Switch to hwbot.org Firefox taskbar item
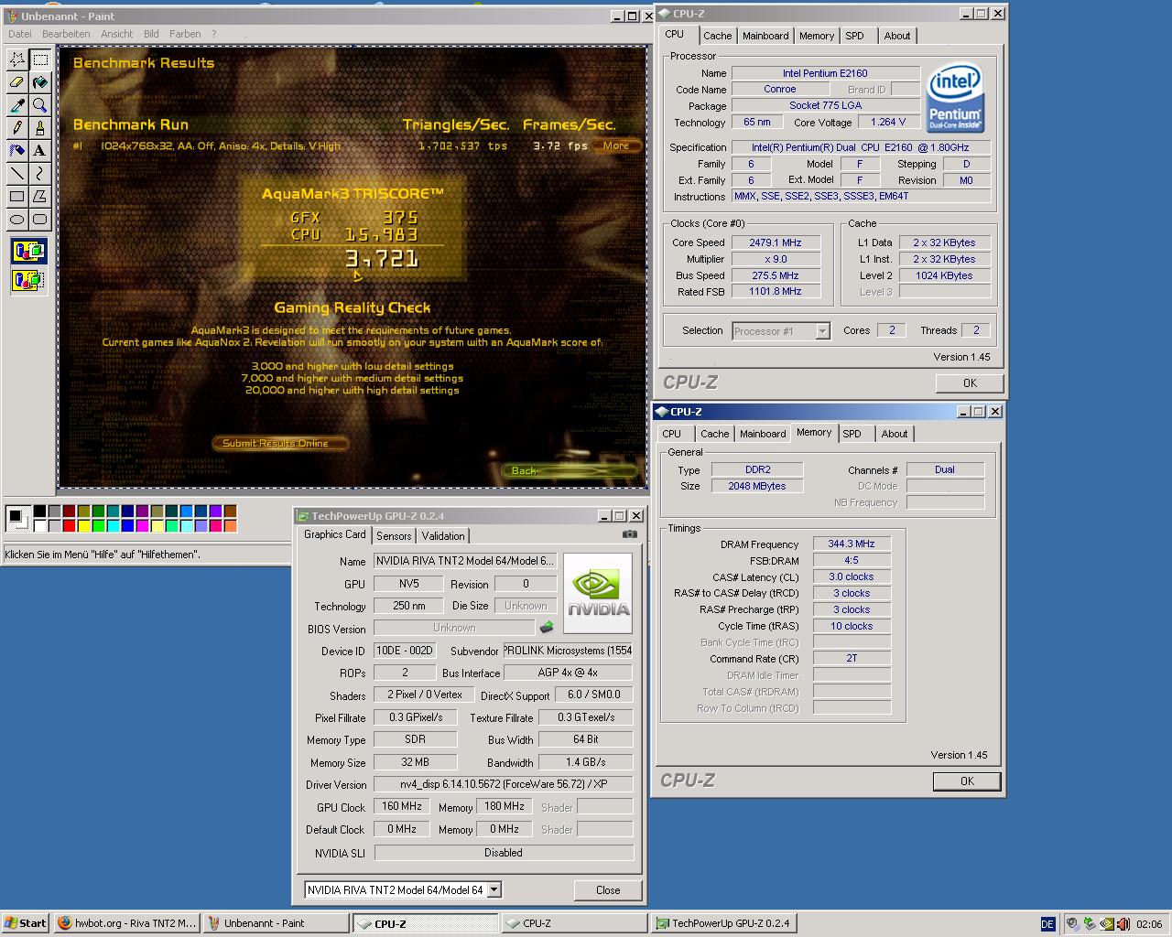Screen dimensions: 1172x937 click(x=125, y=923)
